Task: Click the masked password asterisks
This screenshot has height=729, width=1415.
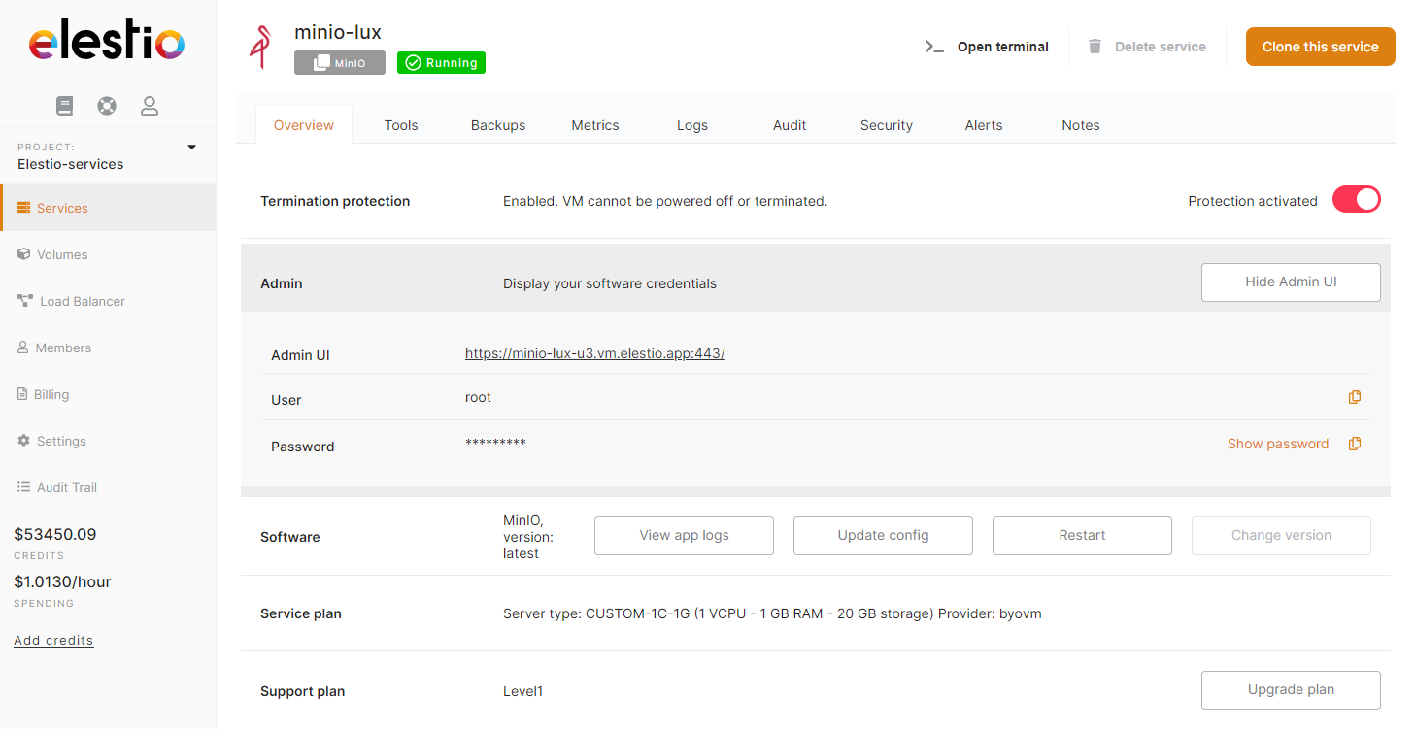Action: pyautogui.click(x=495, y=443)
